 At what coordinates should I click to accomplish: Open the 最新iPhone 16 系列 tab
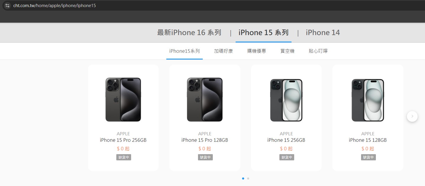tap(189, 33)
